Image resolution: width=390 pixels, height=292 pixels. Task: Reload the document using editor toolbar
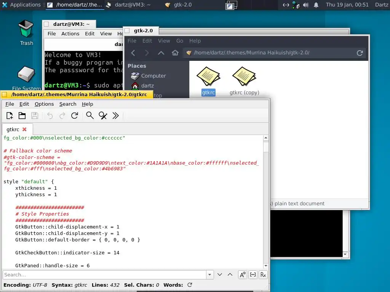coord(75,116)
